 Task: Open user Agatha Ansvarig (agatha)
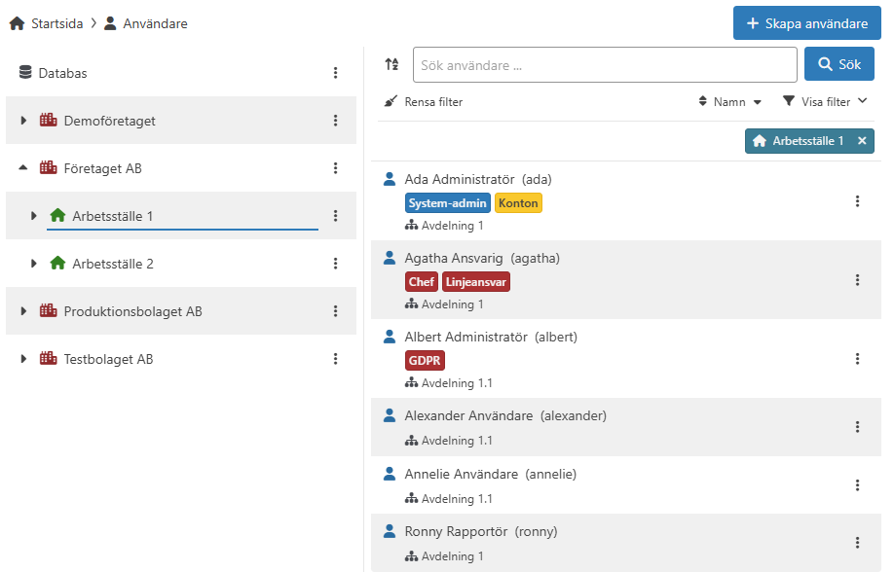coord(482,258)
